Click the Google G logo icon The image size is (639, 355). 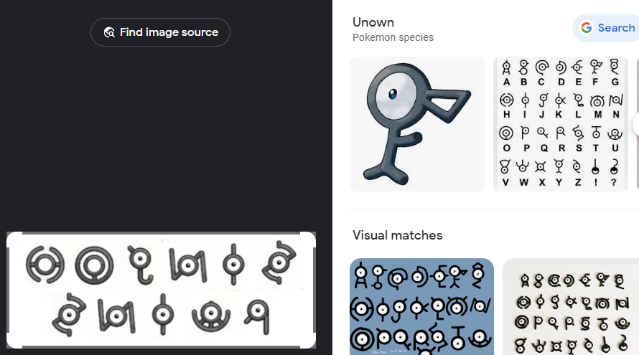pyautogui.click(x=587, y=28)
